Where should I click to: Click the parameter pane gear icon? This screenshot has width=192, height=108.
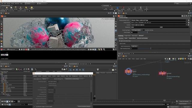click(x=182, y=16)
